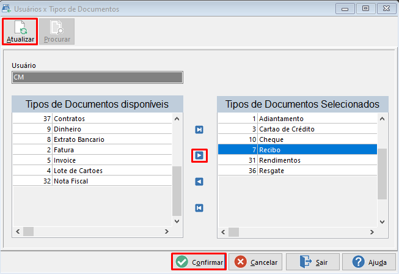The image size is (399, 274).
Task: Minimize the Usuários x Tipos de Documentos window
Action: [x=345, y=9]
